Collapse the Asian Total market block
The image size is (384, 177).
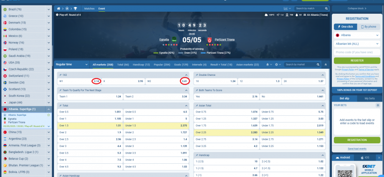pos(323,106)
